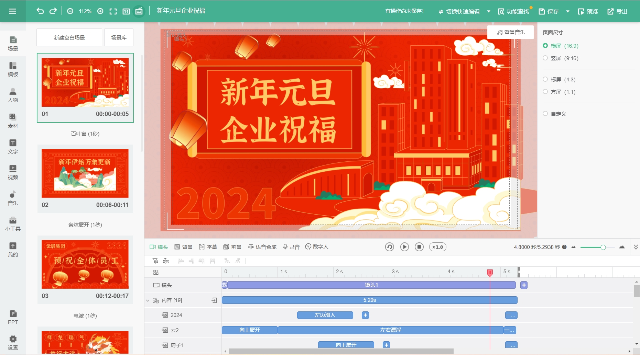Click the replay-from-start button

pyautogui.click(x=389, y=247)
